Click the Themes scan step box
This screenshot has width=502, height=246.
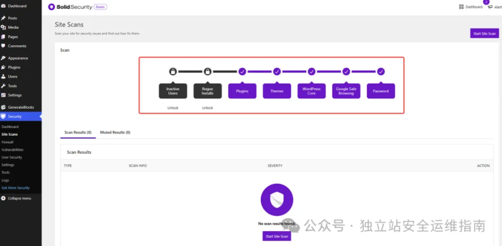[x=277, y=91]
